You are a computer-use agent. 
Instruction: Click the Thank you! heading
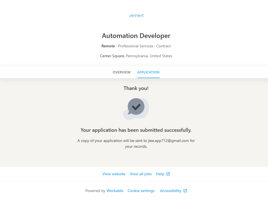click(136, 88)
